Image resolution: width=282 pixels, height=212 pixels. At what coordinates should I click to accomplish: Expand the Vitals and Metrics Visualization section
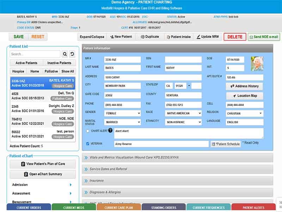click(x=177, y=158)
